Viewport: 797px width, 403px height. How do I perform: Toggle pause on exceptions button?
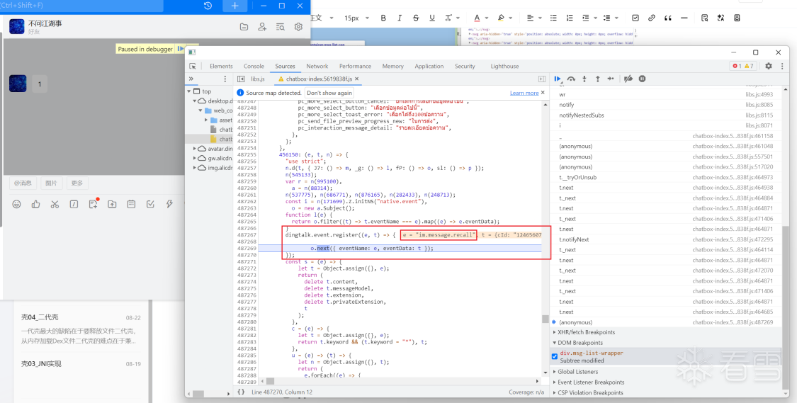[642, 79]
